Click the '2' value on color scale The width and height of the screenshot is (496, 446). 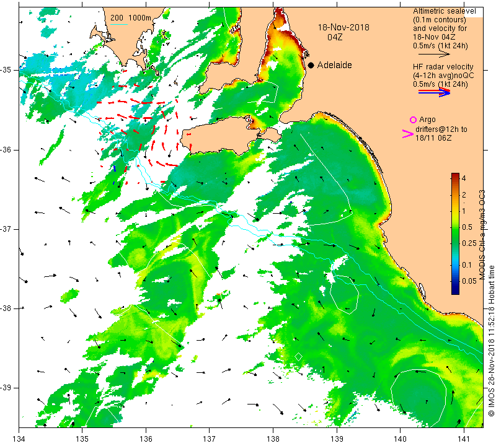pyautogui.click(x=464, y=195)
